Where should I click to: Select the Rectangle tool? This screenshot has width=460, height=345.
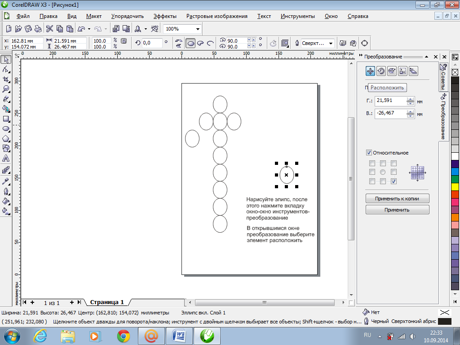pyautogui.click(x=6, y=119)
